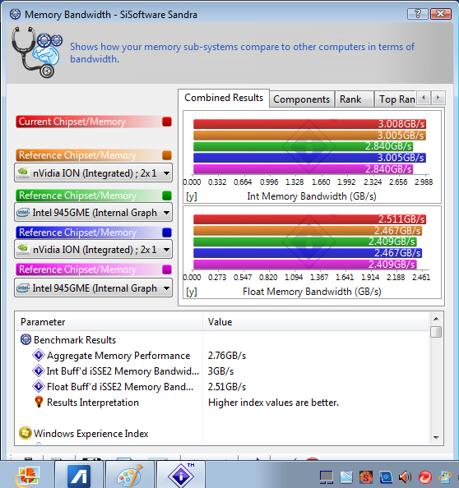
Task: Click the blue Reference Chipset color square
Action: point(167,232)
